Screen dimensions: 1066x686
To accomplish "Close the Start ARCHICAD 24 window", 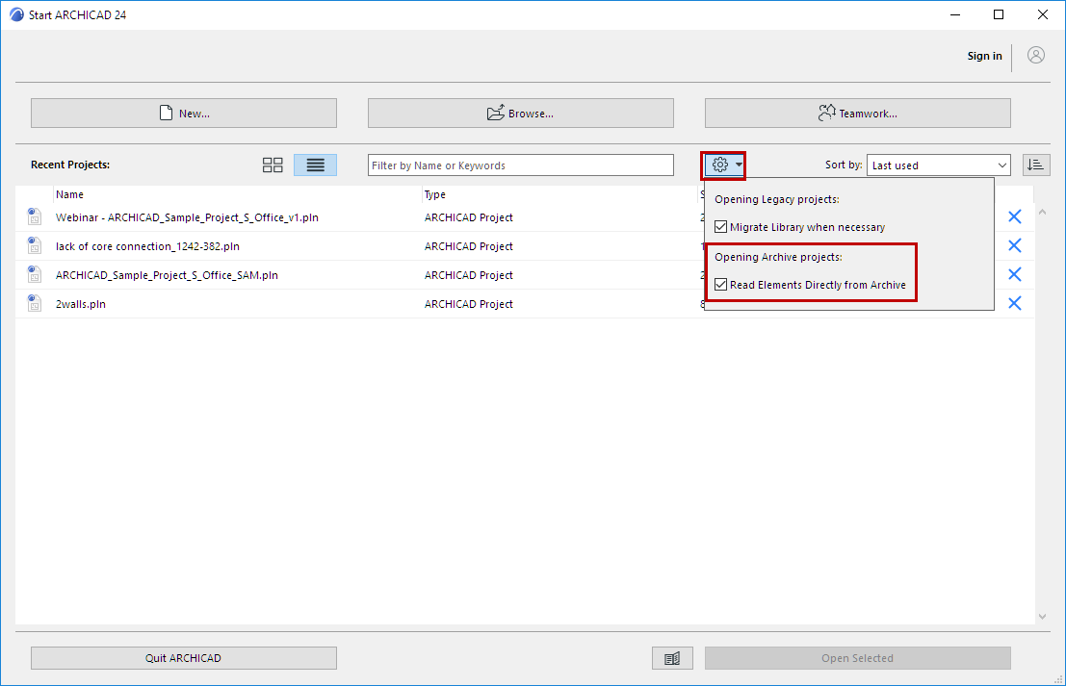I will pos(1042,14).
